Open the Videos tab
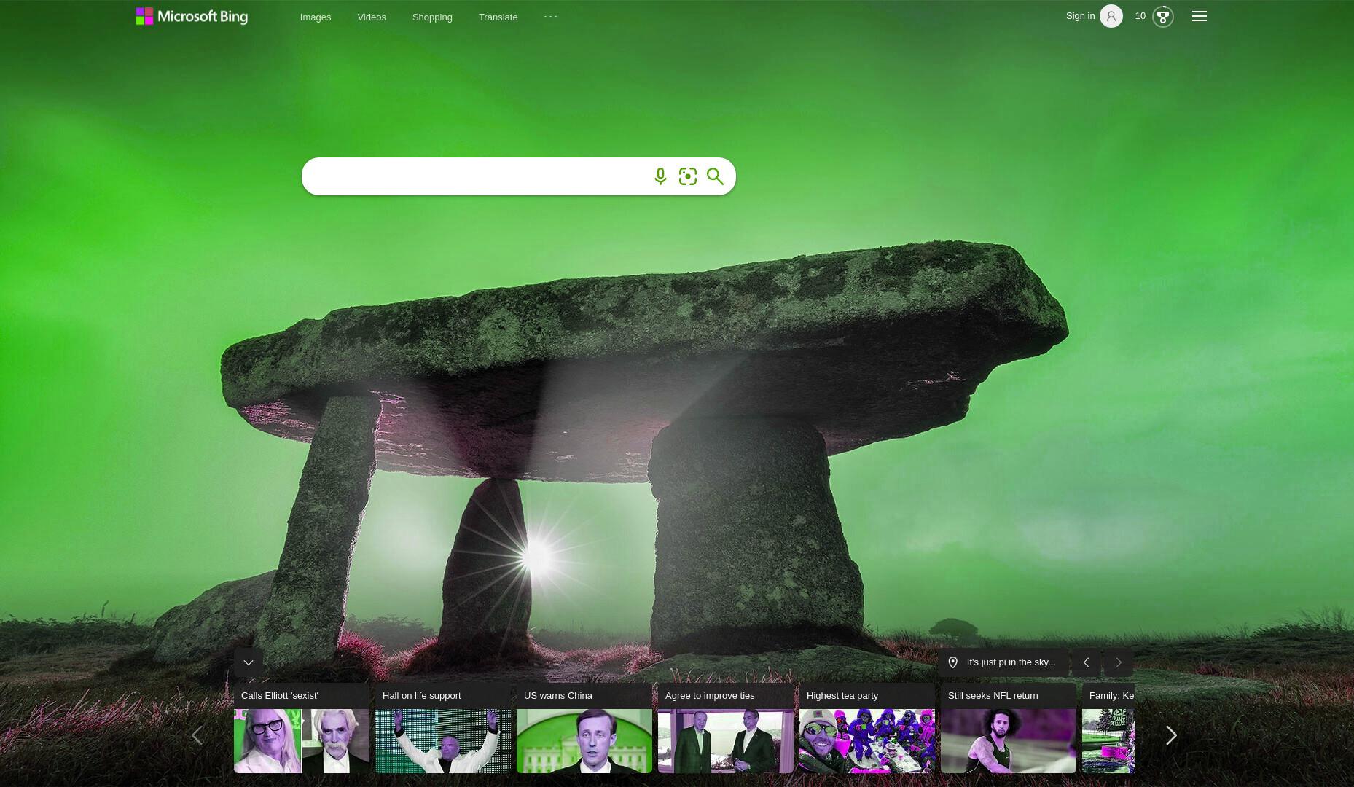 [x=372, y=17]
